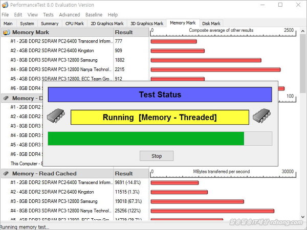Click the Memory Mark header icon

pos(7,32)
